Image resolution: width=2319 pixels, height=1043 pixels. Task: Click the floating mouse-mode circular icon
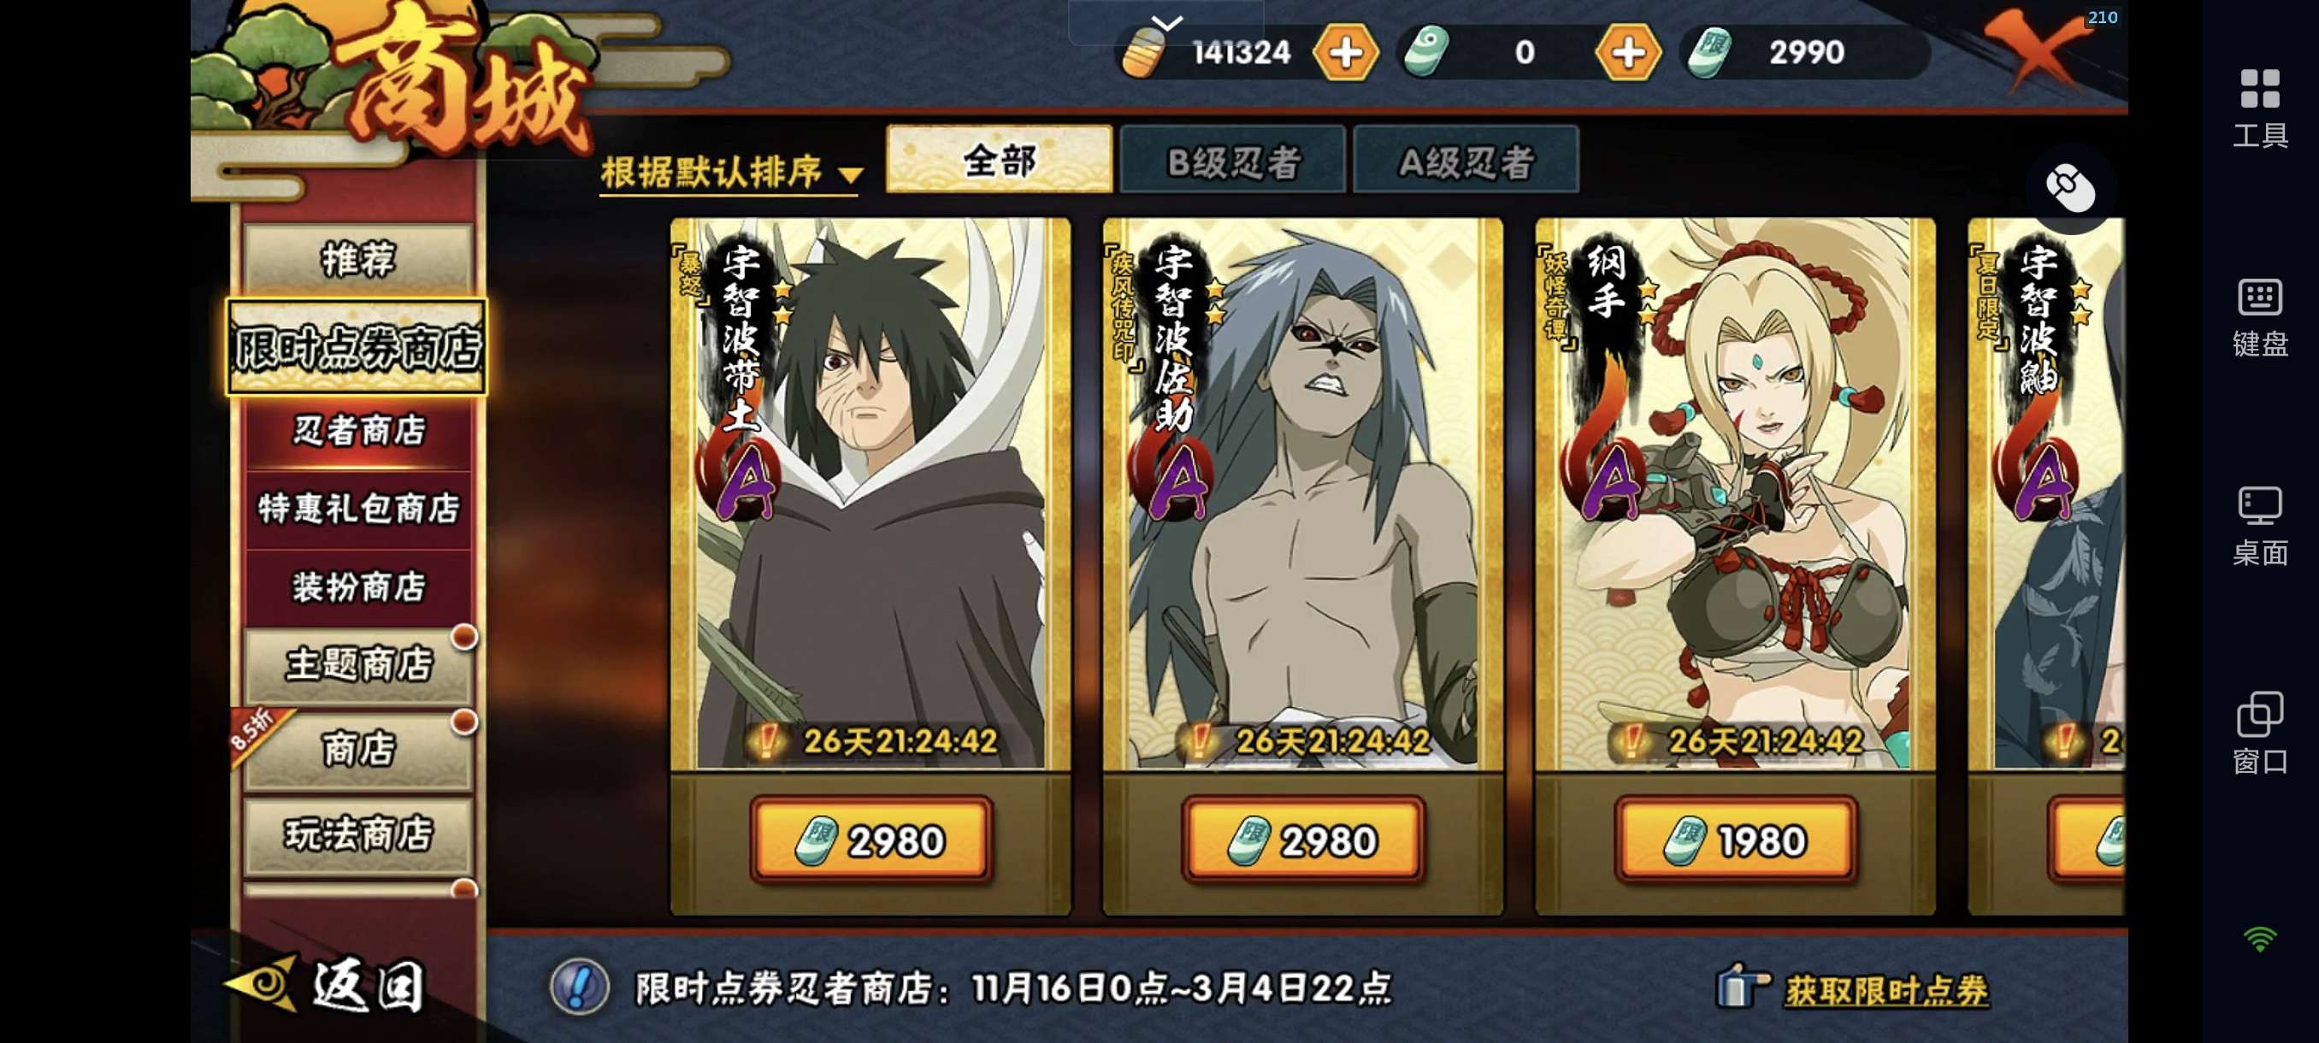2069,189
